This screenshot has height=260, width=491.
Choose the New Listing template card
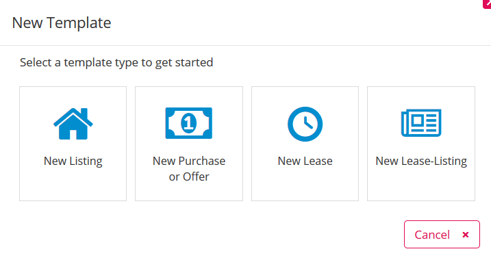click(x=73, y=144)
